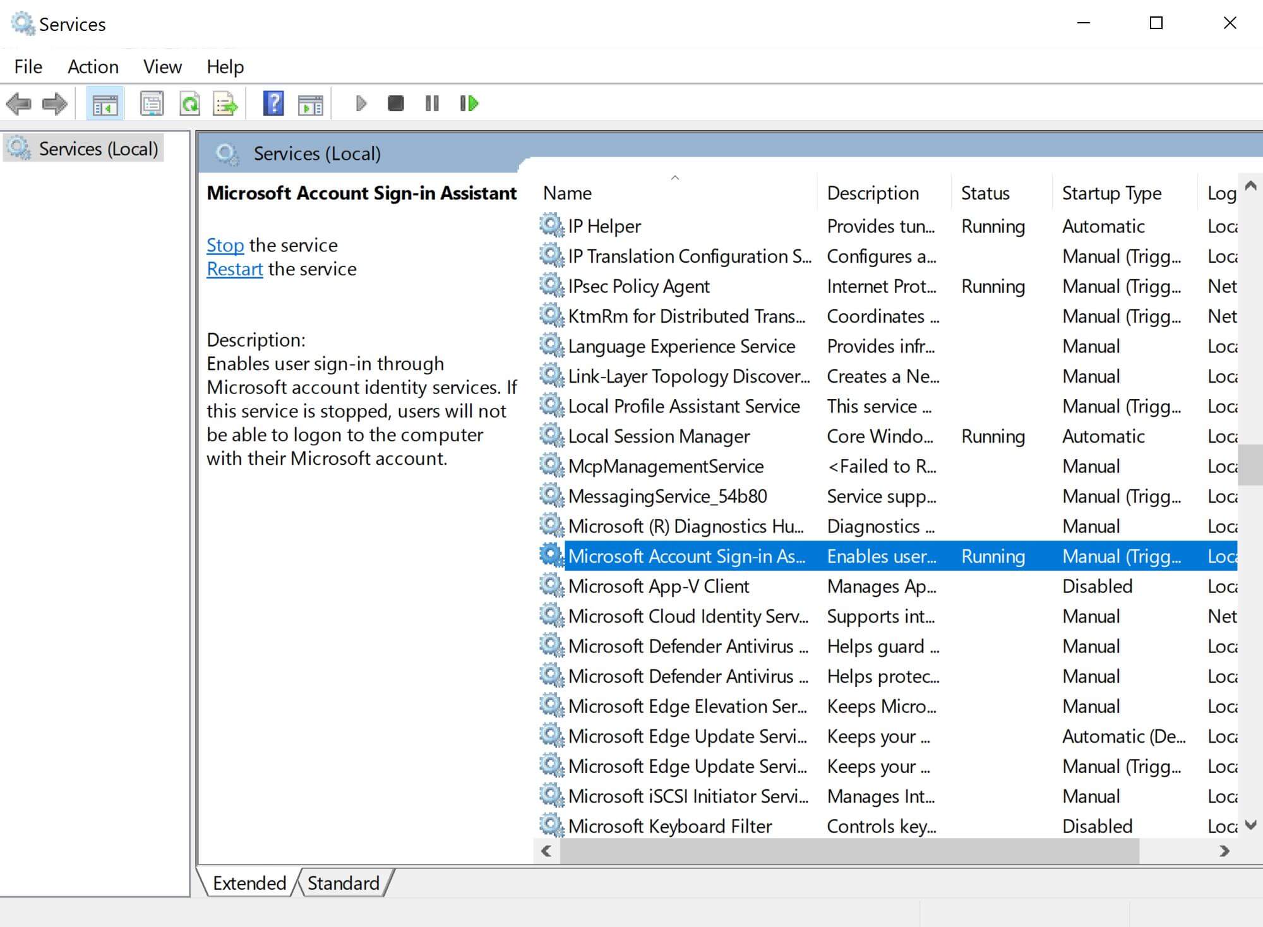The image size is (1263, 927).
Task: Click the Restart the service link
Action: pyautogui.click(x=234, y=269)
